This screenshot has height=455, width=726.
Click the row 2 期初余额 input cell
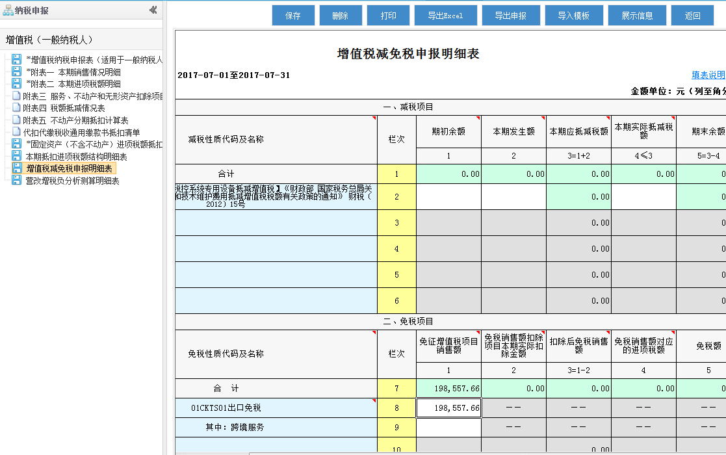(448, 197)
